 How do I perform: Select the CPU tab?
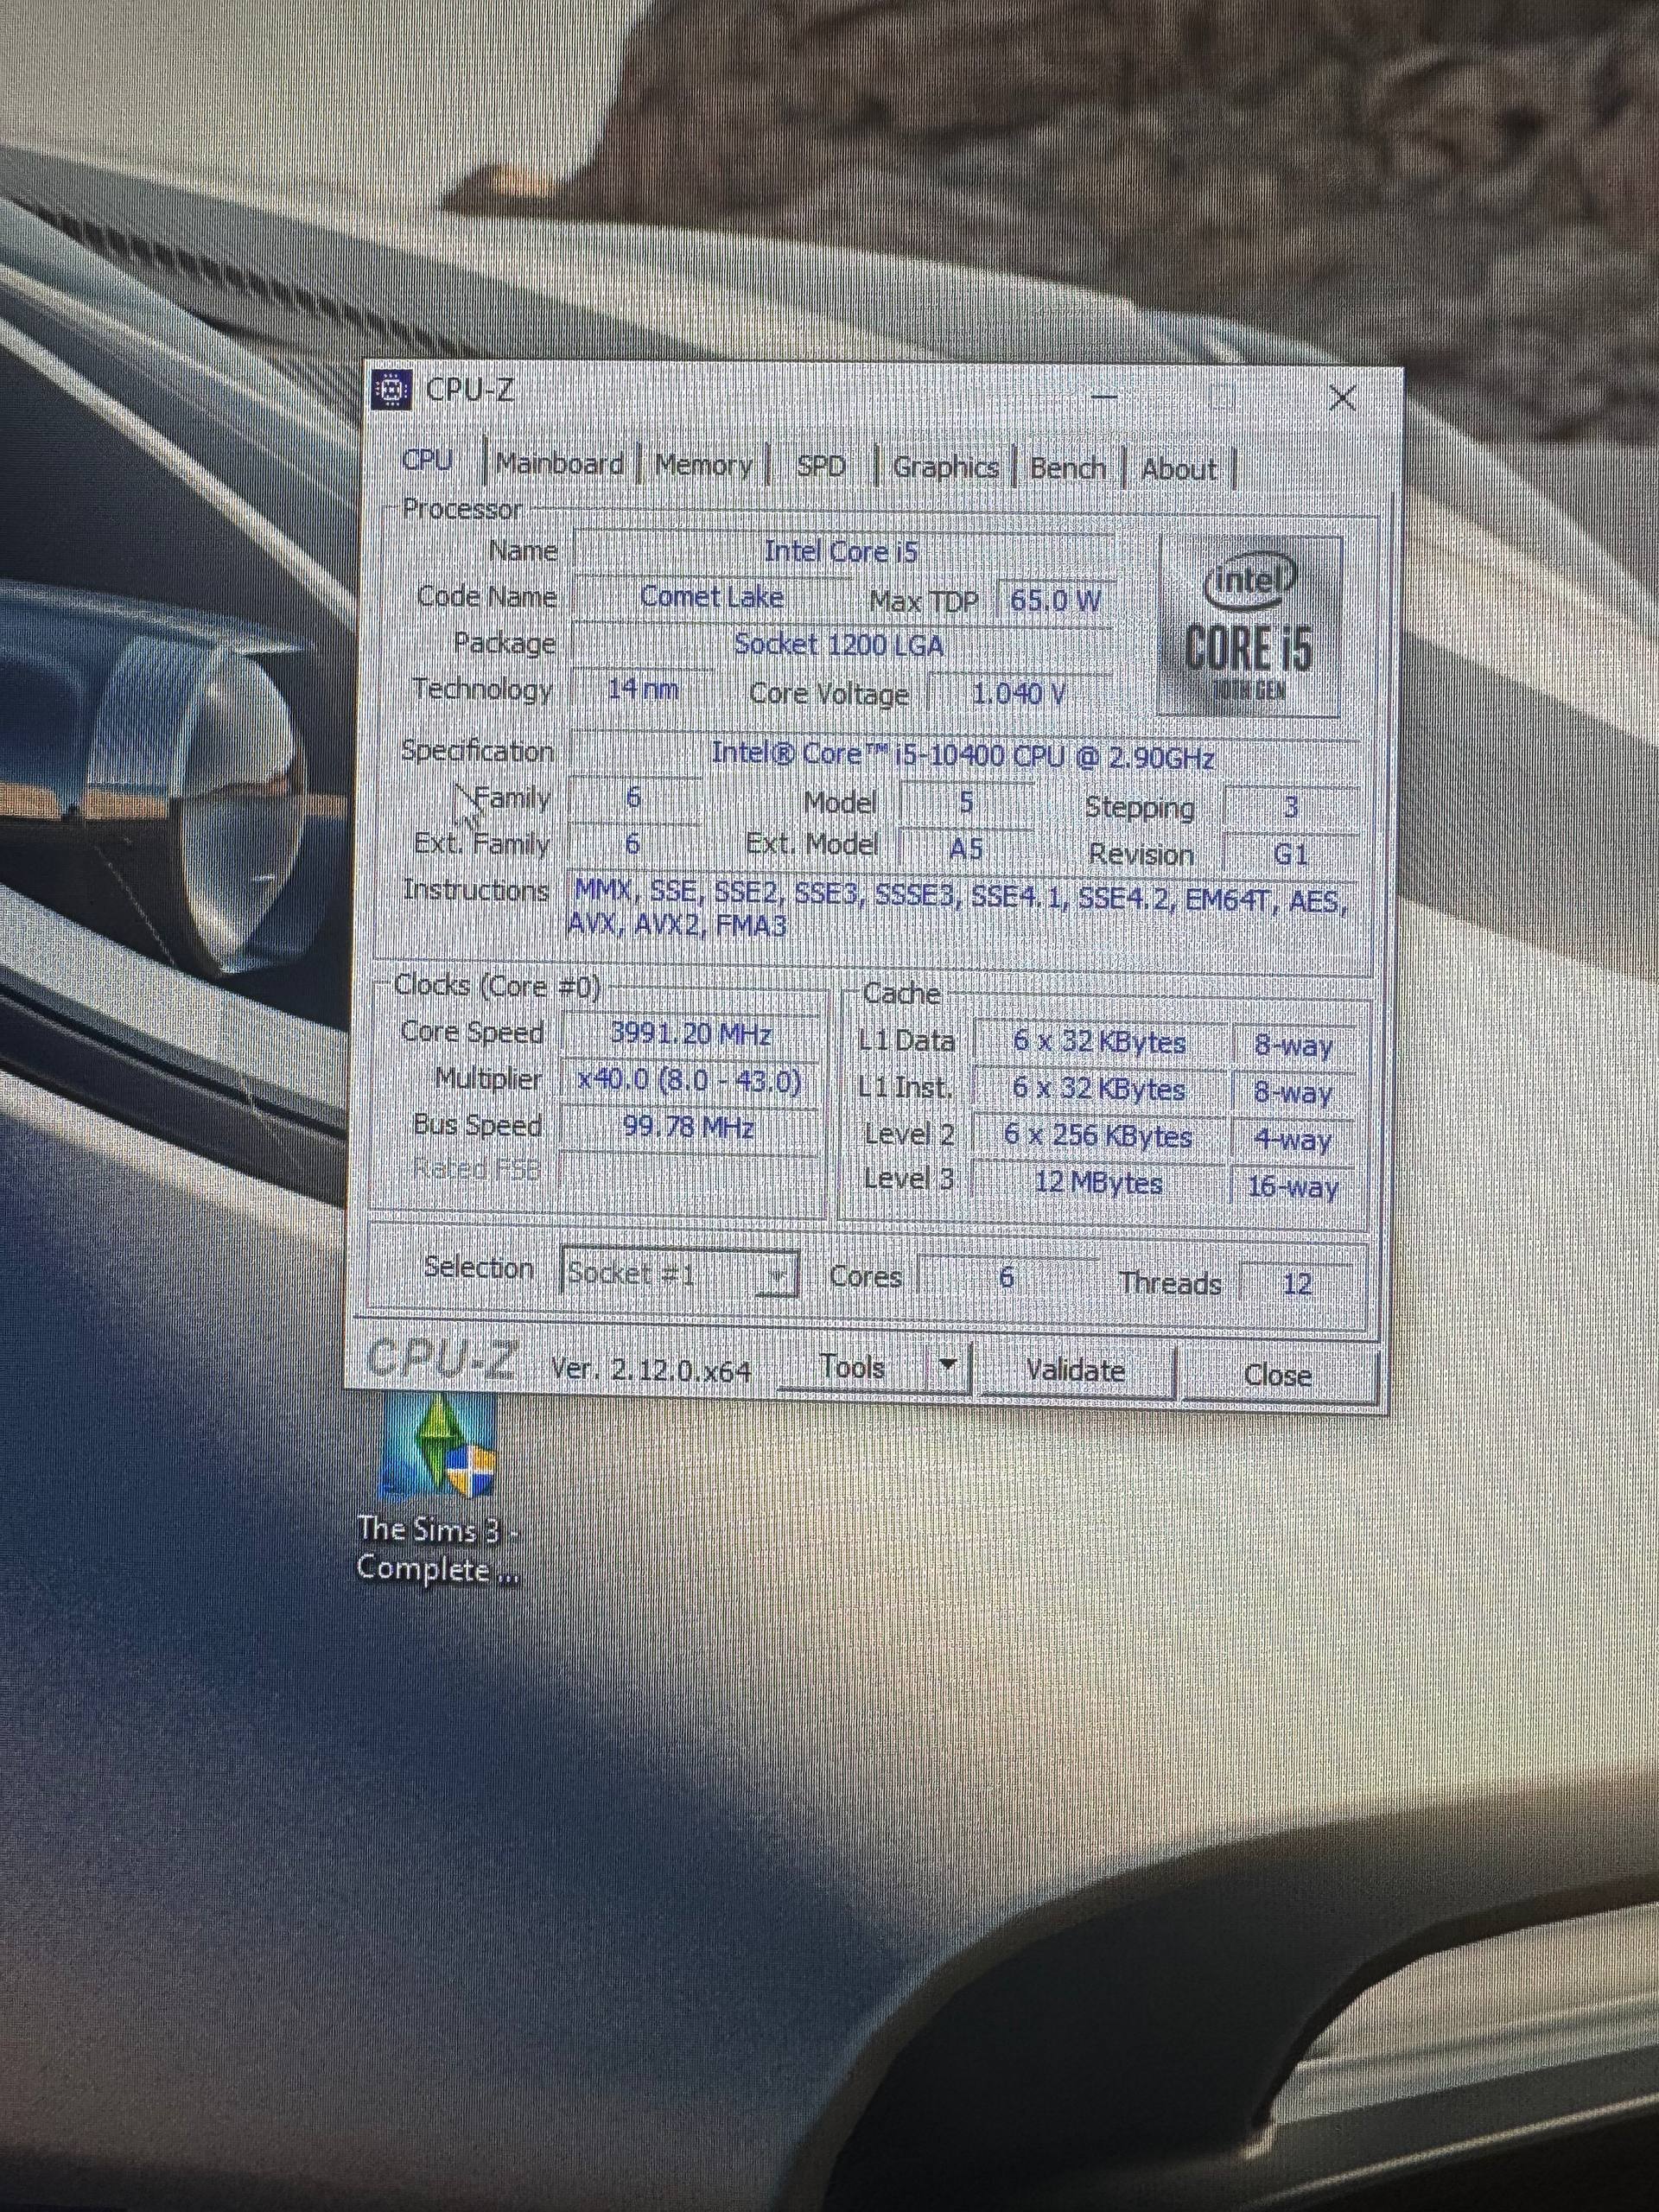point(428,461)
